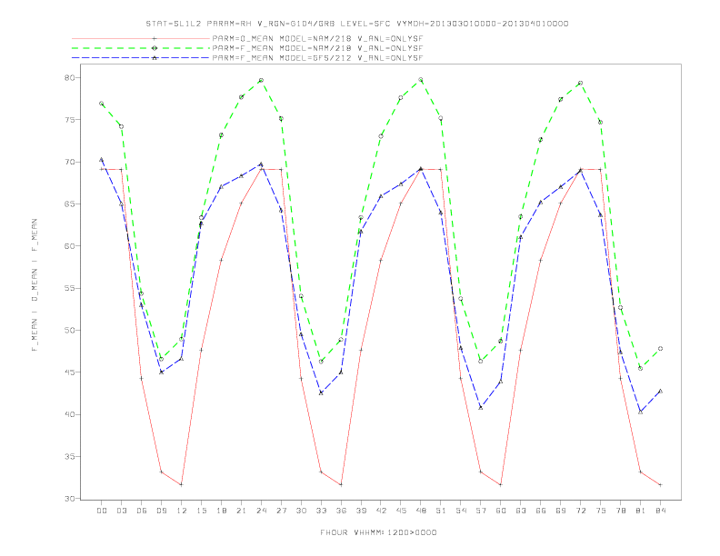Click red plus data point at hour 84
Image resolution: width=720 pixels, height=556 pixels.
660,485
